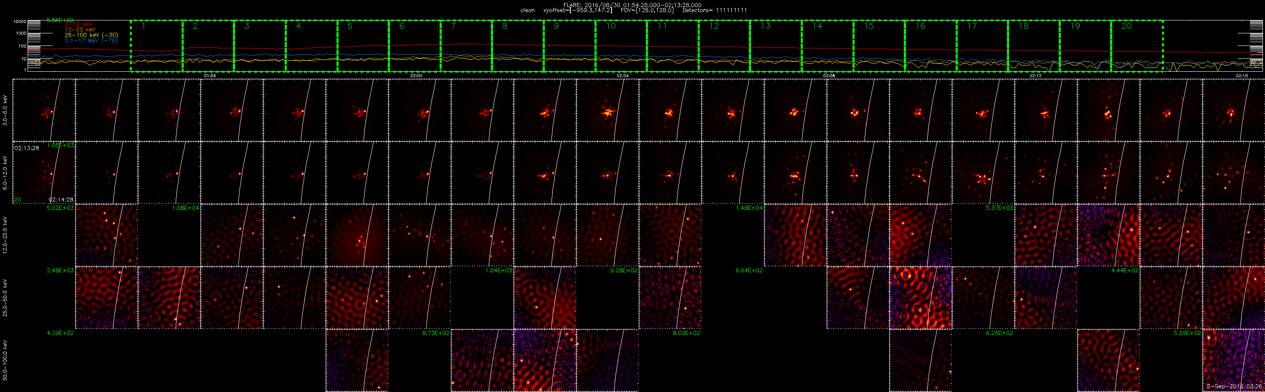
Task: Click the green 6.64E+02 value
Action: (x=749, y=270)
